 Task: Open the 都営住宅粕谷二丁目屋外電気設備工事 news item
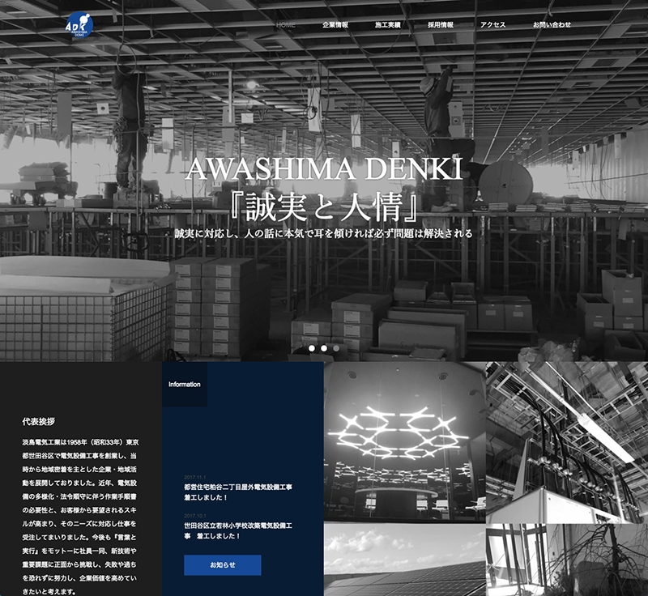237,492
